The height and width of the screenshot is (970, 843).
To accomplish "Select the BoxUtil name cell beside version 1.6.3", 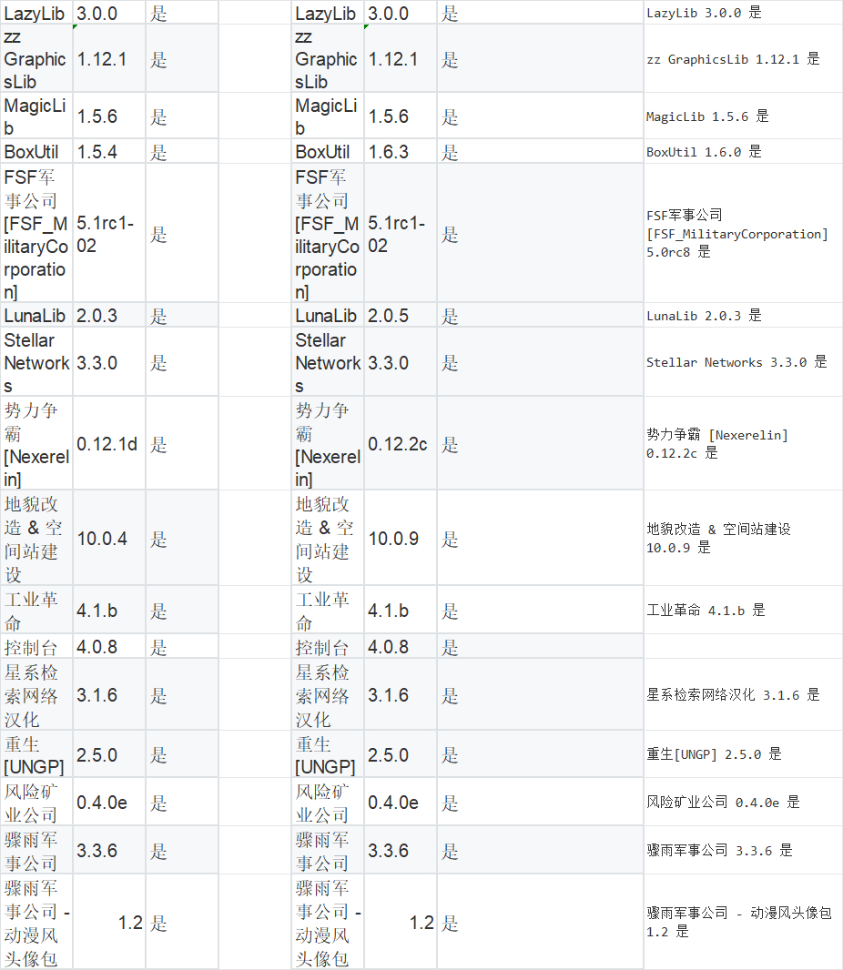I will [x=328, y=152].
